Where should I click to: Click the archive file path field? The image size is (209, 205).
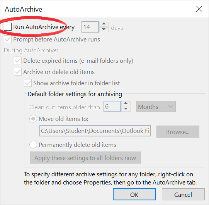coord(95,131)
